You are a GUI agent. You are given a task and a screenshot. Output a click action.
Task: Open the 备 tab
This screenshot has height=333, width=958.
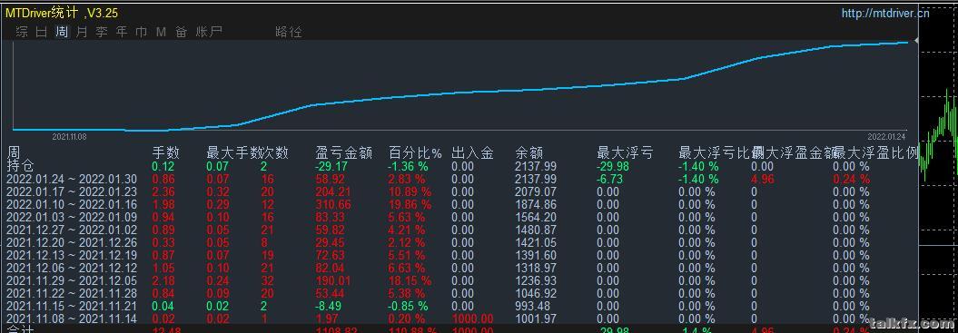pyautogui.click(x=182, y=32)
